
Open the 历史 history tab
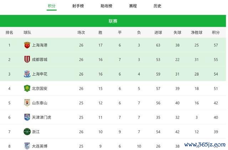(x=157, y=6)
